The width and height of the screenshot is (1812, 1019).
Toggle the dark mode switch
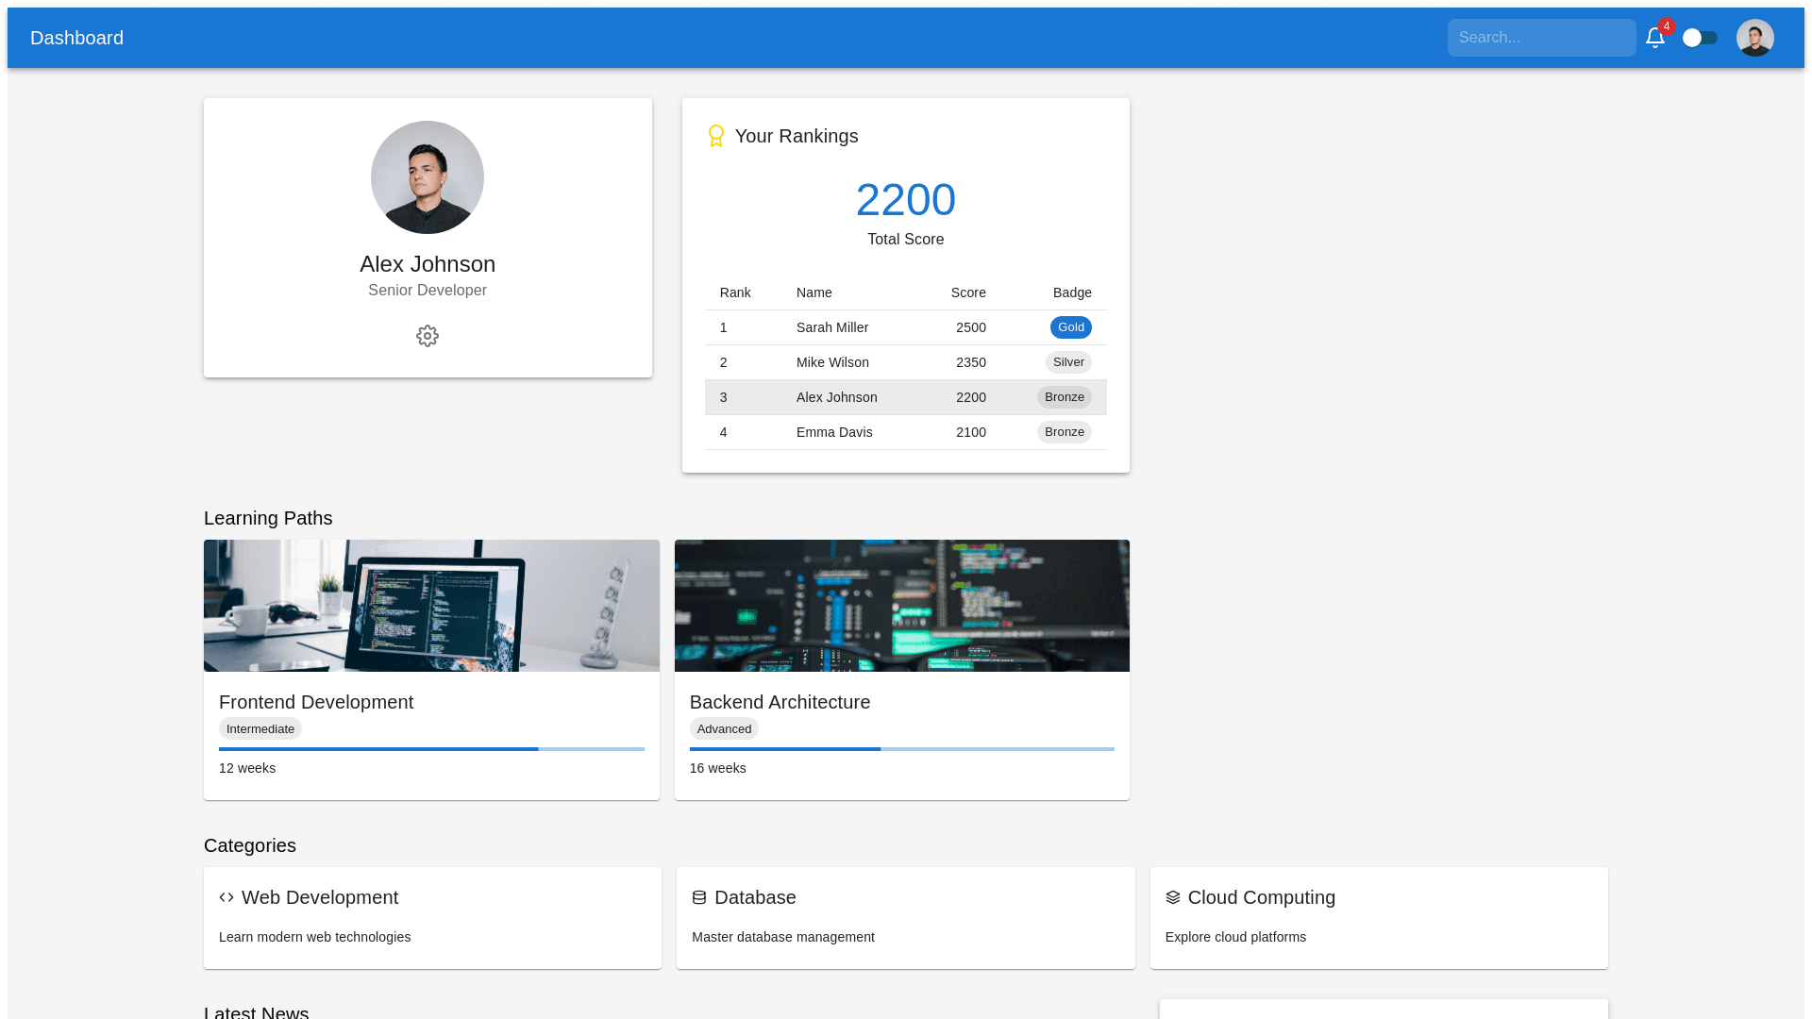pyautogui.click(x=1700, y=38)
